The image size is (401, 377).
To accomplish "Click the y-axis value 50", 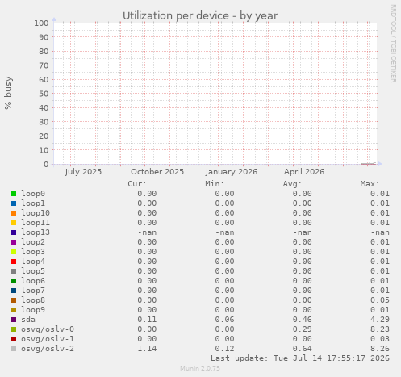I will point(44,94).
